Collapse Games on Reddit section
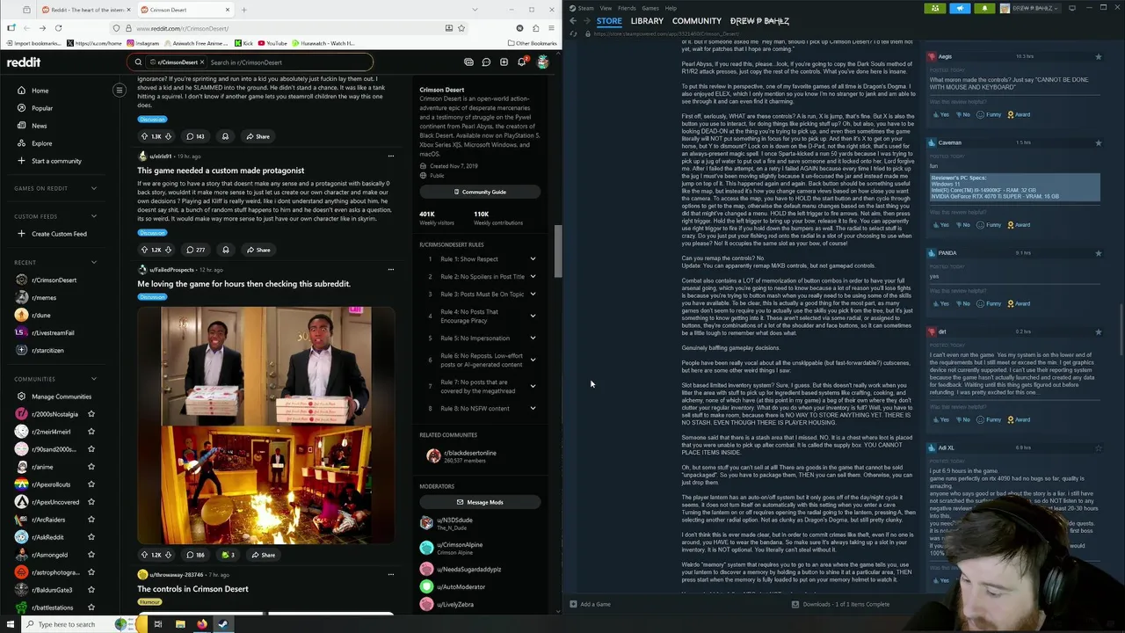The image size is (1125, 633). coord(94,188)
